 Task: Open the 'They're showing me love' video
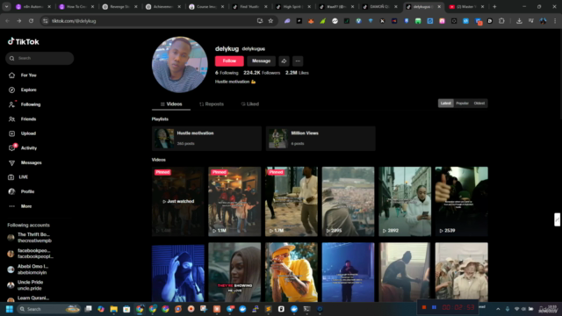click(234, 272)
